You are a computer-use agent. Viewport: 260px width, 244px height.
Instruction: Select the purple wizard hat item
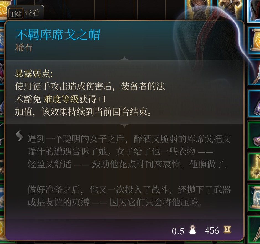pos(254,135)
